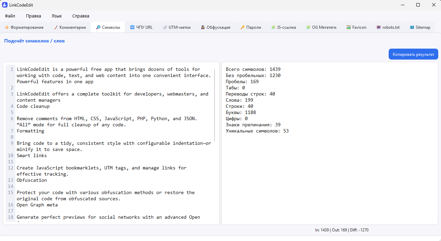The width and height of the screenshot is (441, 241).
Task: Click the "In: 1439 | Out: 169 | Diff: -1270" status
Action: [342, 230]
